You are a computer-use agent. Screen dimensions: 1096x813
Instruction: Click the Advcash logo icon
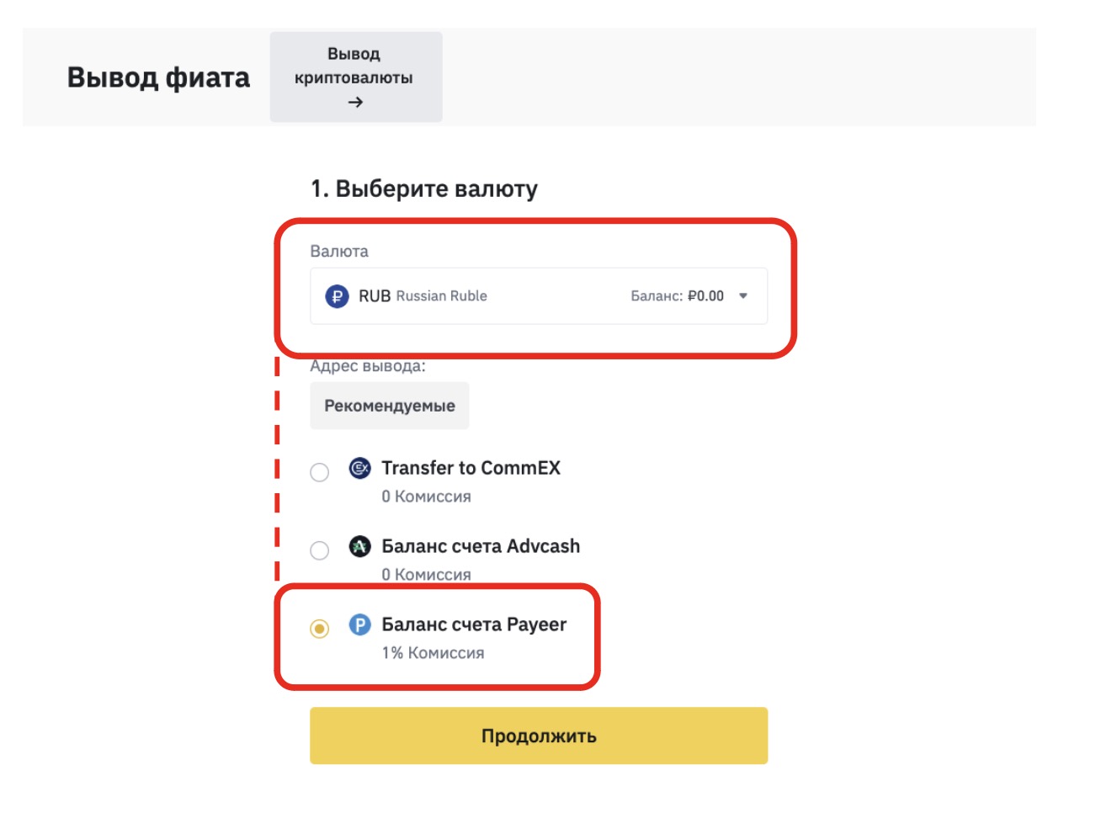(360, 547)
